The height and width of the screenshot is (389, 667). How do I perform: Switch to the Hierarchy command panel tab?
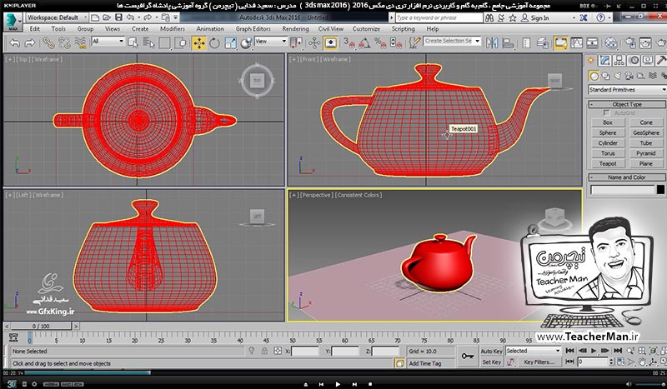(x=619, y=60)
